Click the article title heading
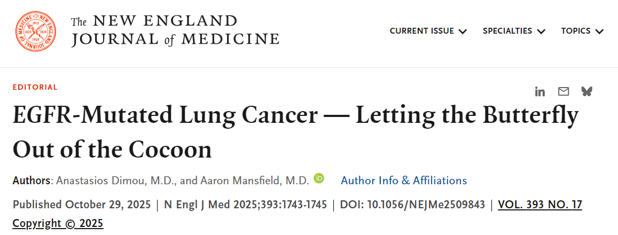Viewport: 618px width, 235px height. coord(295,132)
